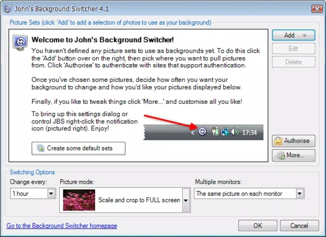Click the pink flowers picture mode thumbnail
Image resolution: width=326 pixels, height=237 pixels.
(x=79, y=200)
